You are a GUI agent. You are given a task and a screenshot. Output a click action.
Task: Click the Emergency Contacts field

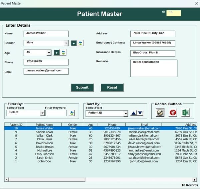(x=153, y=43)
